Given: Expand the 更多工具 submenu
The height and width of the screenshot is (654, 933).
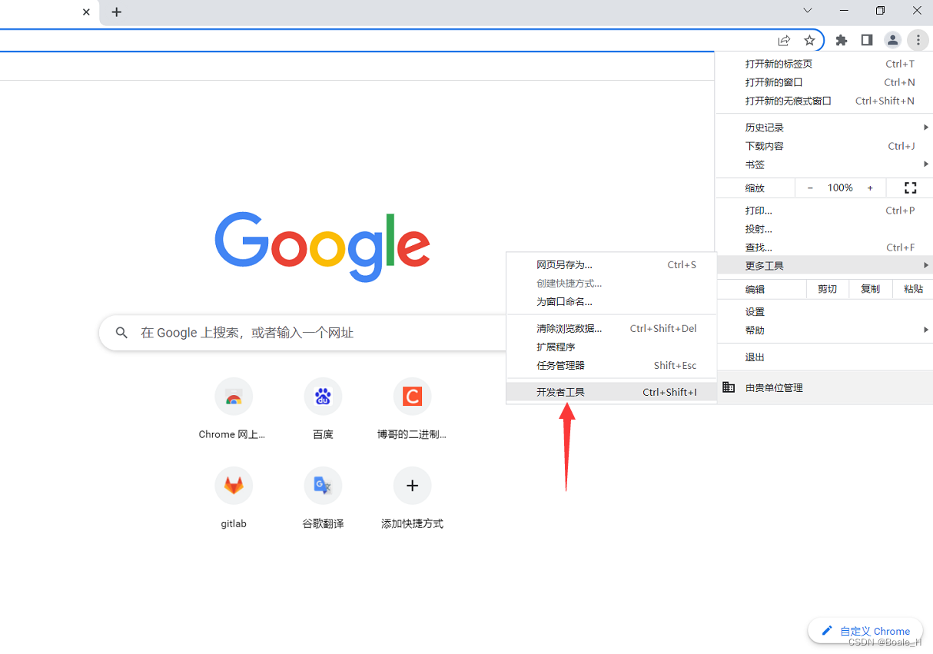Looking at the screenshot, I should pyautogui.click(x=824, y=266).
